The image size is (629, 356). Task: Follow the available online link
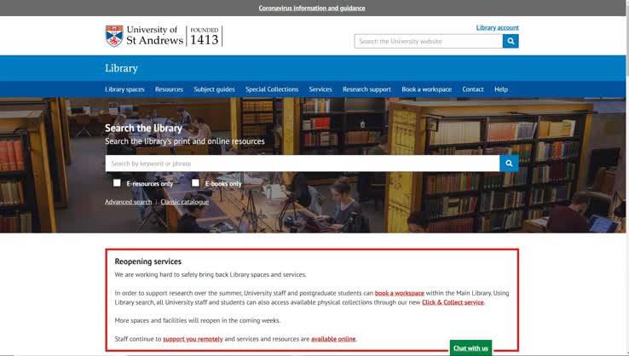[333, 339]
